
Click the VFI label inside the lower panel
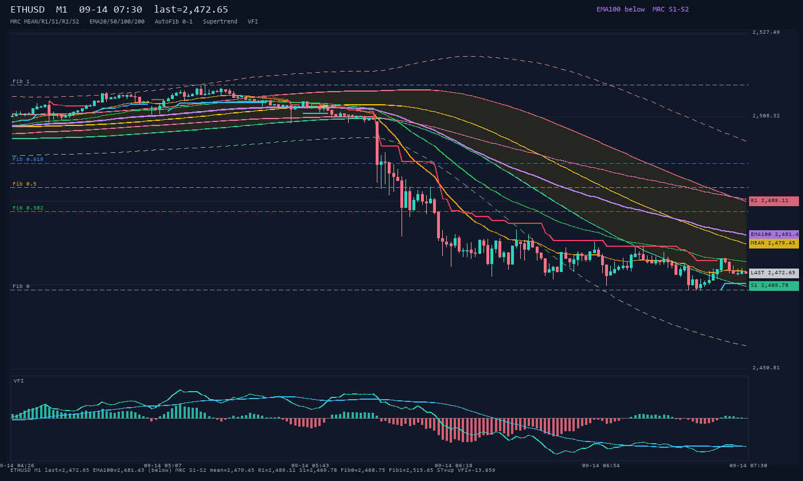click(19, 381)
